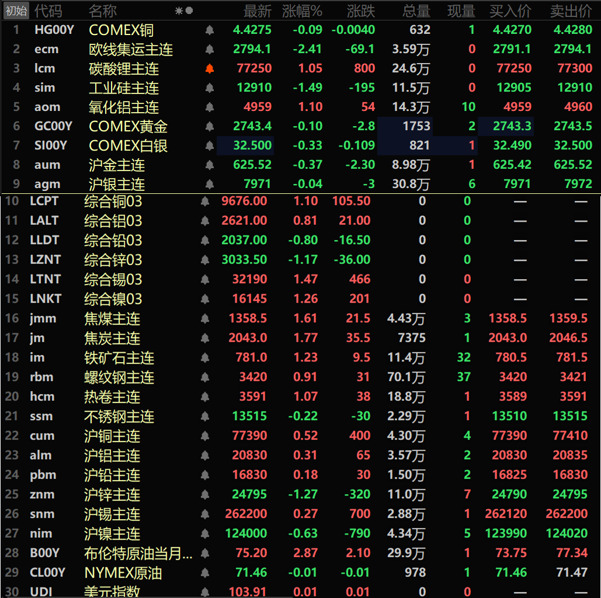This screenshot has width=601, height=598.
Task: Click the round dot icon in the header
Action: (189, 11)
